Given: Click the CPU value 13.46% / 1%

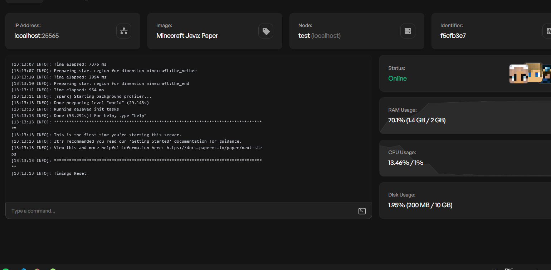Looking at the screenshot, I should [406, 163].
